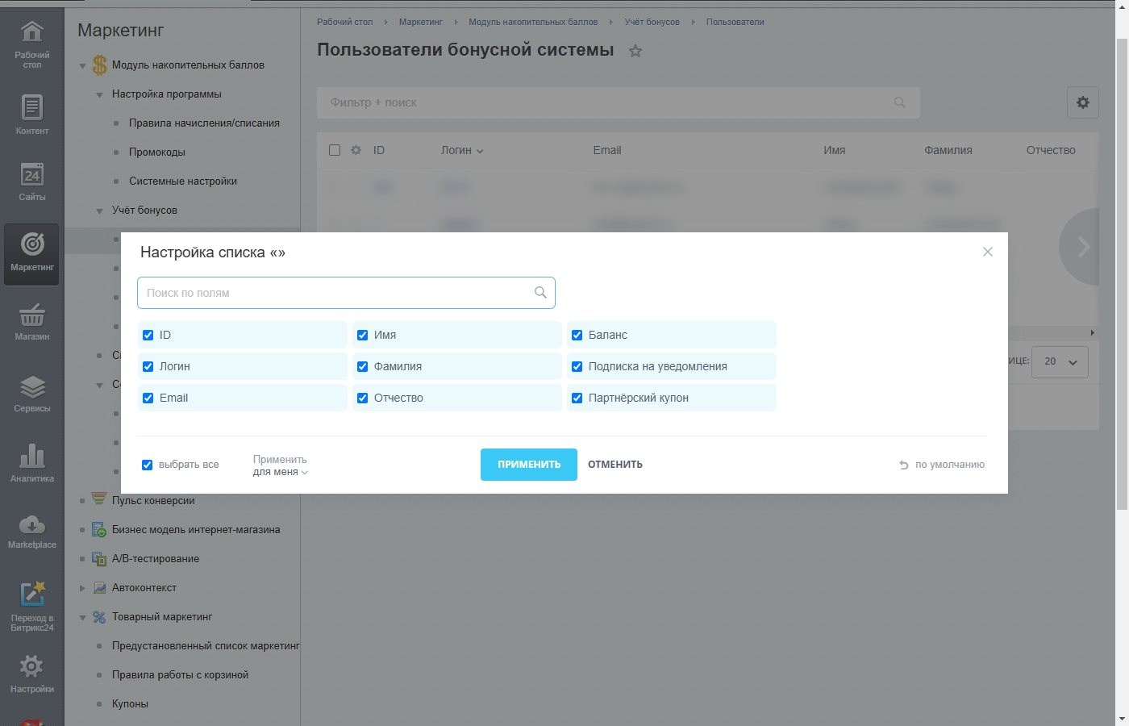Uncheck the Логин column checkbox
Screen dimensions: 1129x726
pos(148,366)
